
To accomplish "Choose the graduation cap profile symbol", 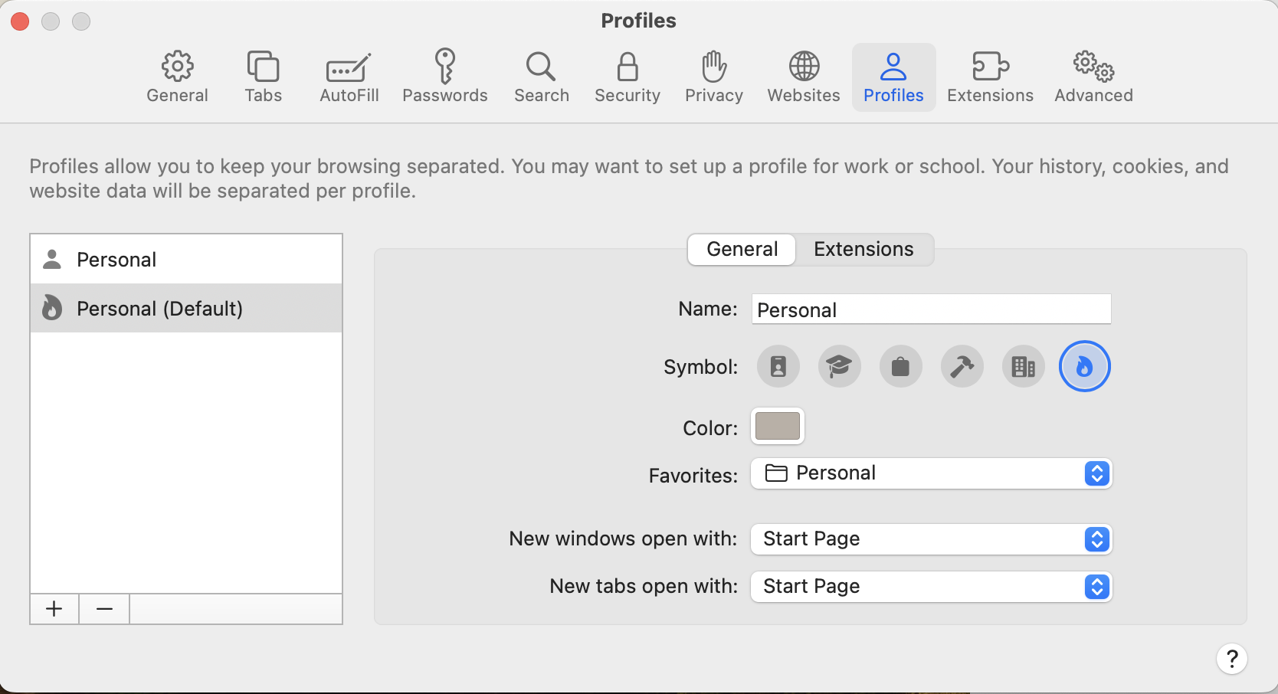I will tap(839, 366).
